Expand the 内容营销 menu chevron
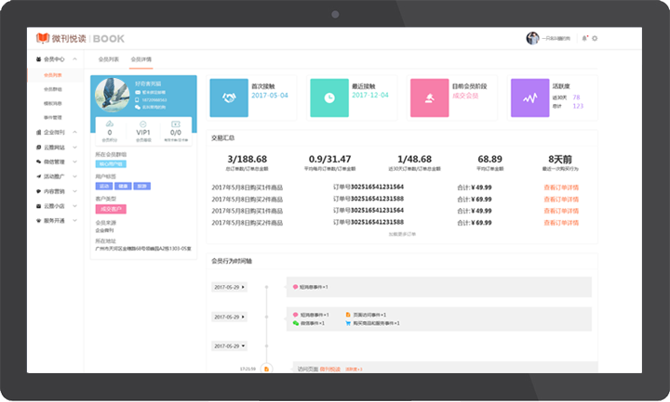This screenshot has height=402, width=670. click(x=74, y=191)
